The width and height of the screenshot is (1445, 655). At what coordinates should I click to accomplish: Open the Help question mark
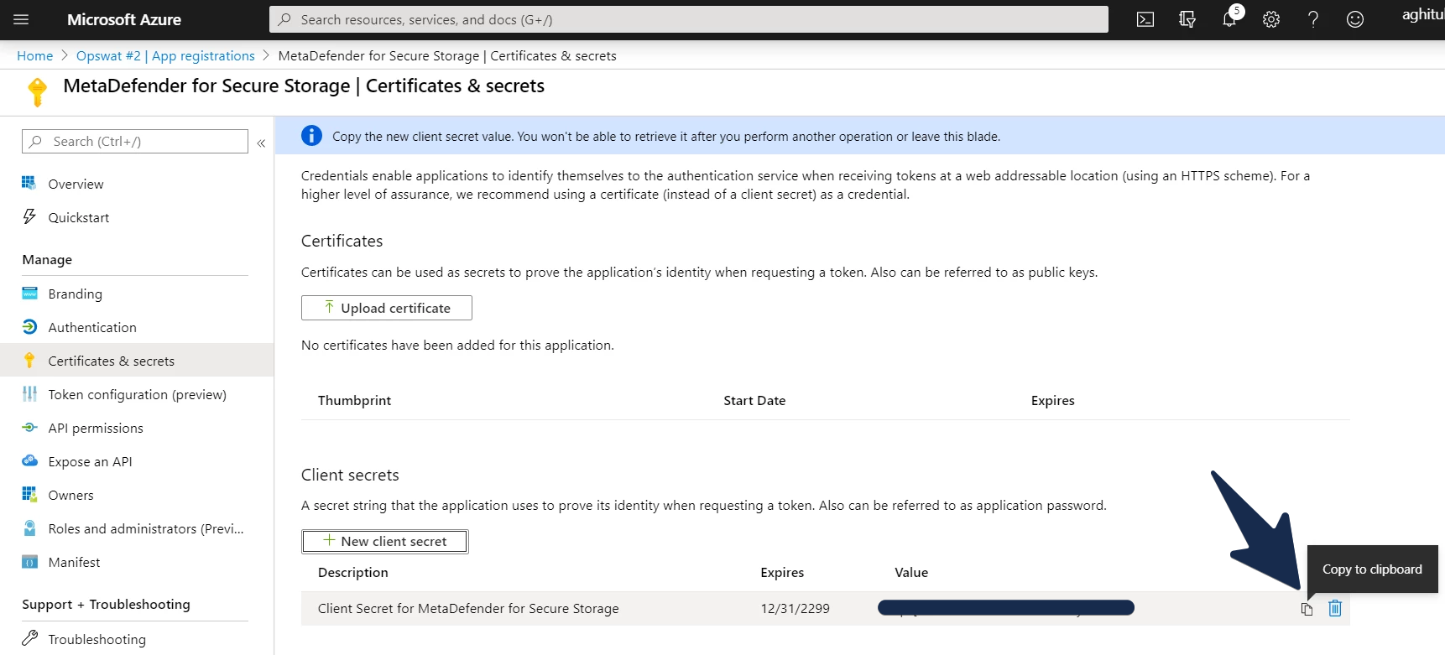[1313, 19]
